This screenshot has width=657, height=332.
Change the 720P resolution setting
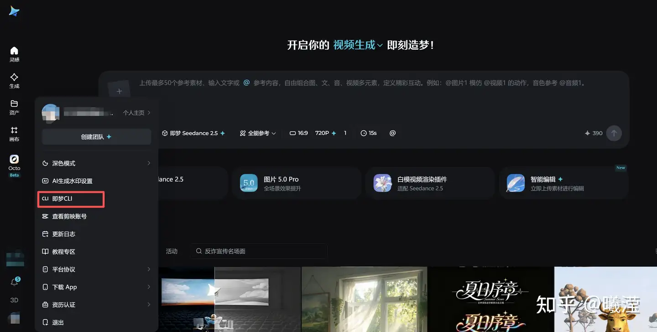click(326, 133)
